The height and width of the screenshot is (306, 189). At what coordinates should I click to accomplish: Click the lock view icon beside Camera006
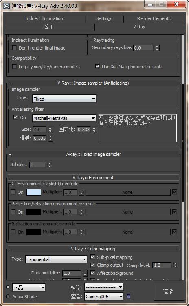[x=128, y=296]
